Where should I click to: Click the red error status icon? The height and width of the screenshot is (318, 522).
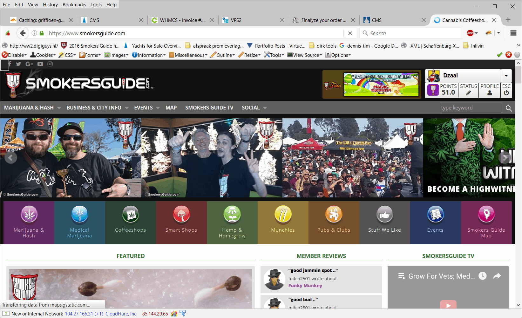[x=509, y=55]
